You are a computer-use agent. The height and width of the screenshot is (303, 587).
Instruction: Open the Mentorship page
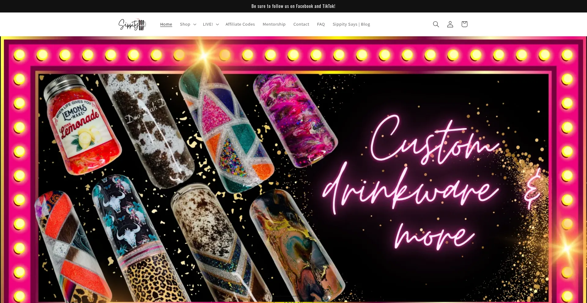pyautogui.click(x=274, y=24)
